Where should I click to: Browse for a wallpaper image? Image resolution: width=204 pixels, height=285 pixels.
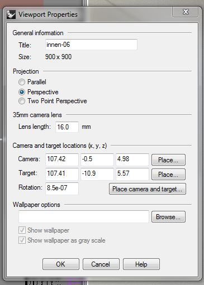[x=168, y=217]
